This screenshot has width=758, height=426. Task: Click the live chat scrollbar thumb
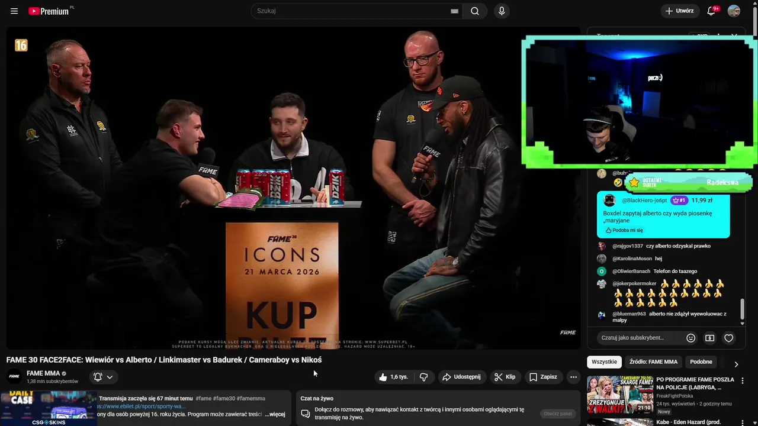pyautogui.click(x=742, y=308)
